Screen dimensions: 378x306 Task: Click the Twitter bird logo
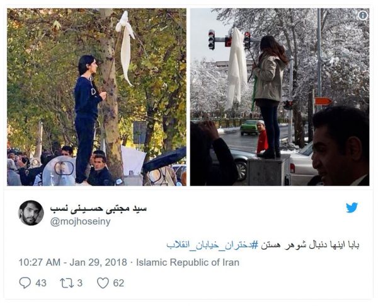(x=352, y=208)
